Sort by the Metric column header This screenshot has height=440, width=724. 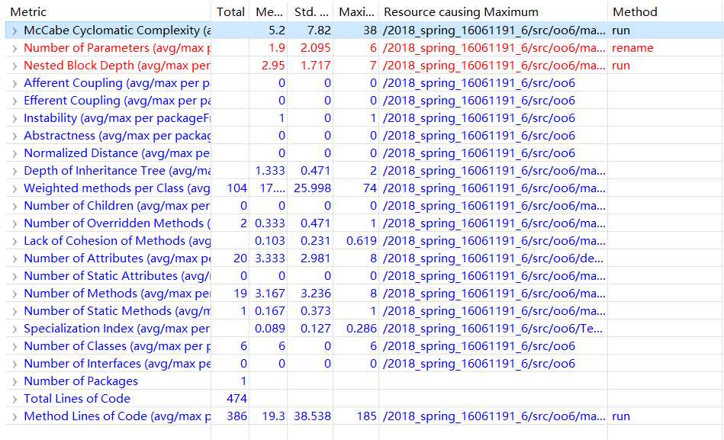pos(28,12)
